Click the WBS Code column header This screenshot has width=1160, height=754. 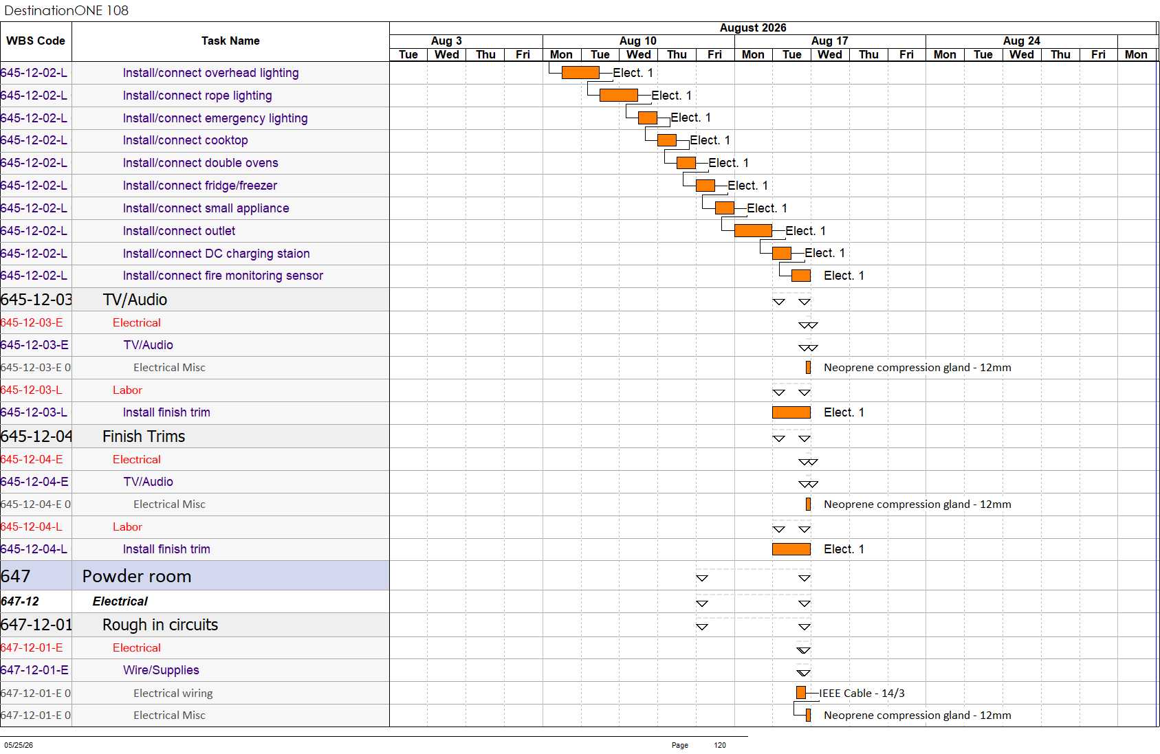(x=36, y=41)
